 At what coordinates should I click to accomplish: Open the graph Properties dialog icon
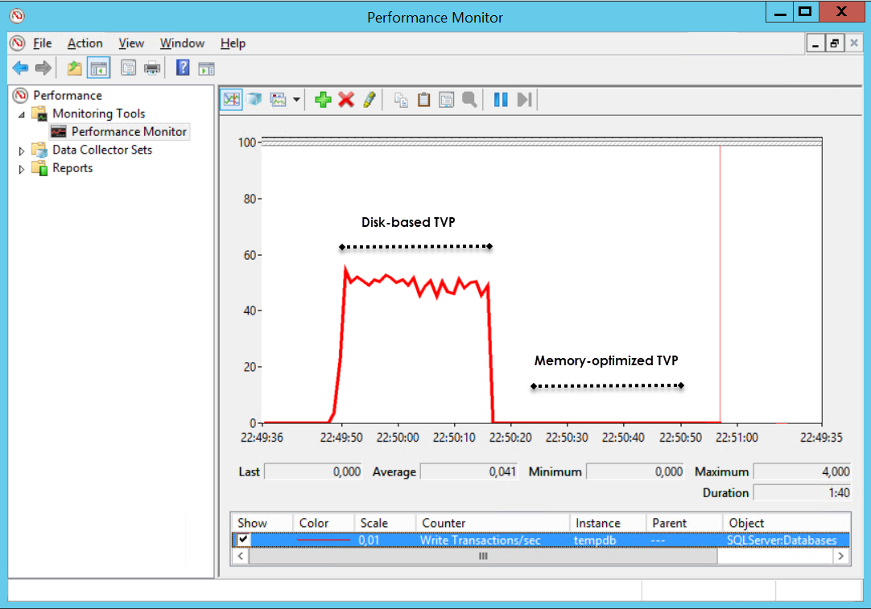(445, 99)
